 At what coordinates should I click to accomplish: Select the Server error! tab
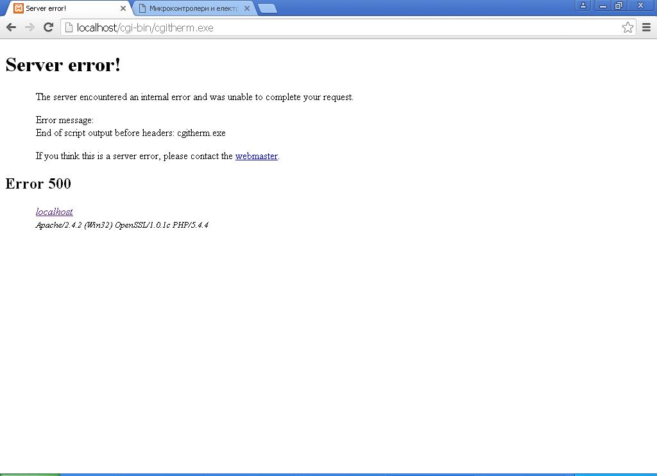coord(67,8)
